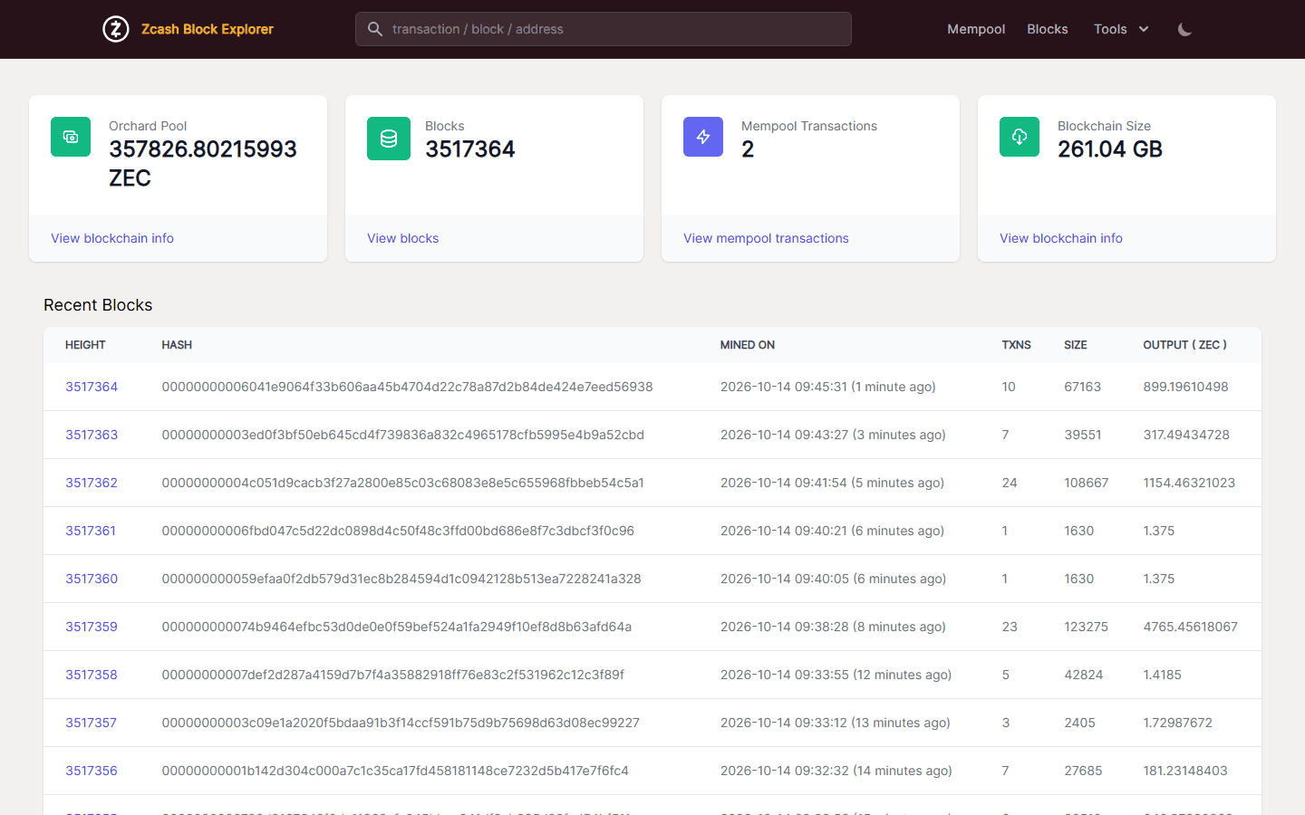This screenshot has width=1305, height=815.
Task: Open the Mempool menu item
Action: [x=976, y=29]
